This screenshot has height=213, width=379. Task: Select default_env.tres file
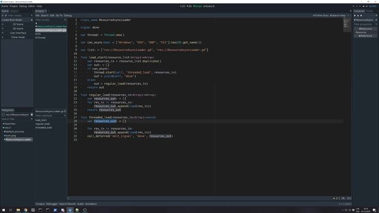coord(14,131)
